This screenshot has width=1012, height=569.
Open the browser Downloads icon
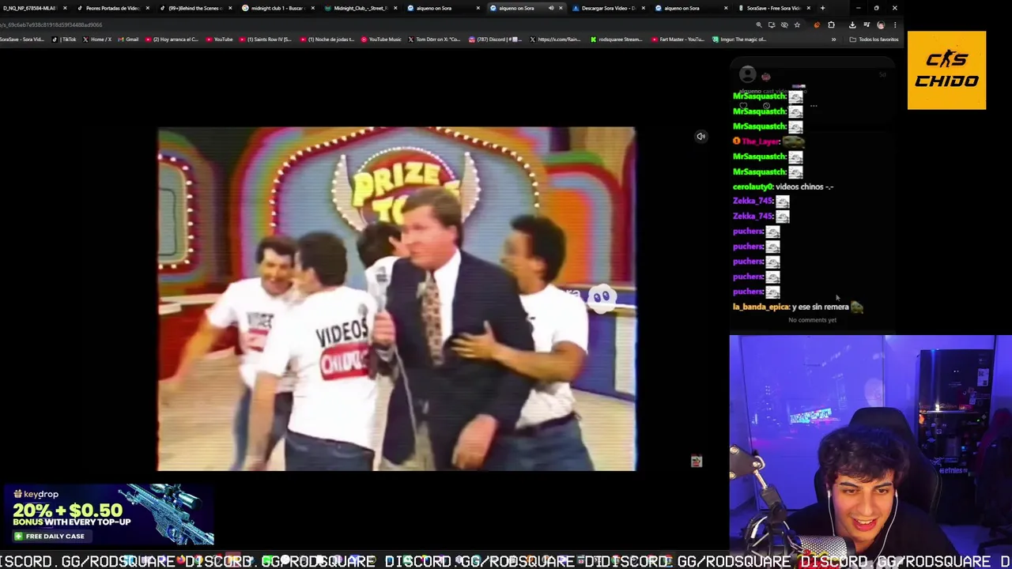click(x=852, y=24)
